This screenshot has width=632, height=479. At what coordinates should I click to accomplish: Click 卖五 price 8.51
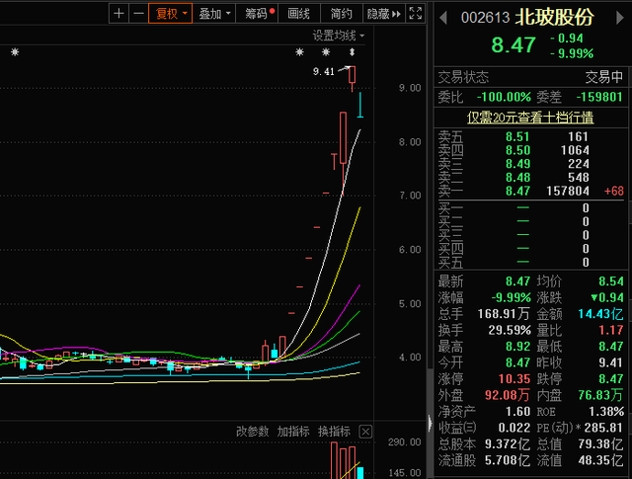(517, 136)
